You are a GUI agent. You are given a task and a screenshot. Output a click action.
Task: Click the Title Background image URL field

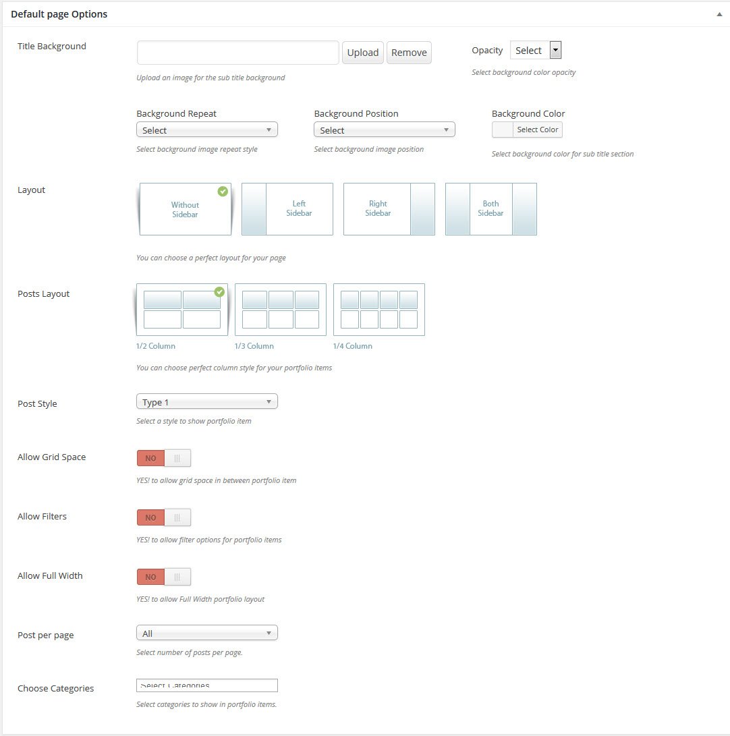coord(237,53)
